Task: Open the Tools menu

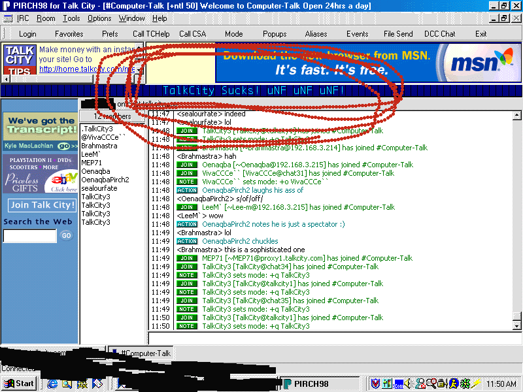Action: tap(71, 18)
